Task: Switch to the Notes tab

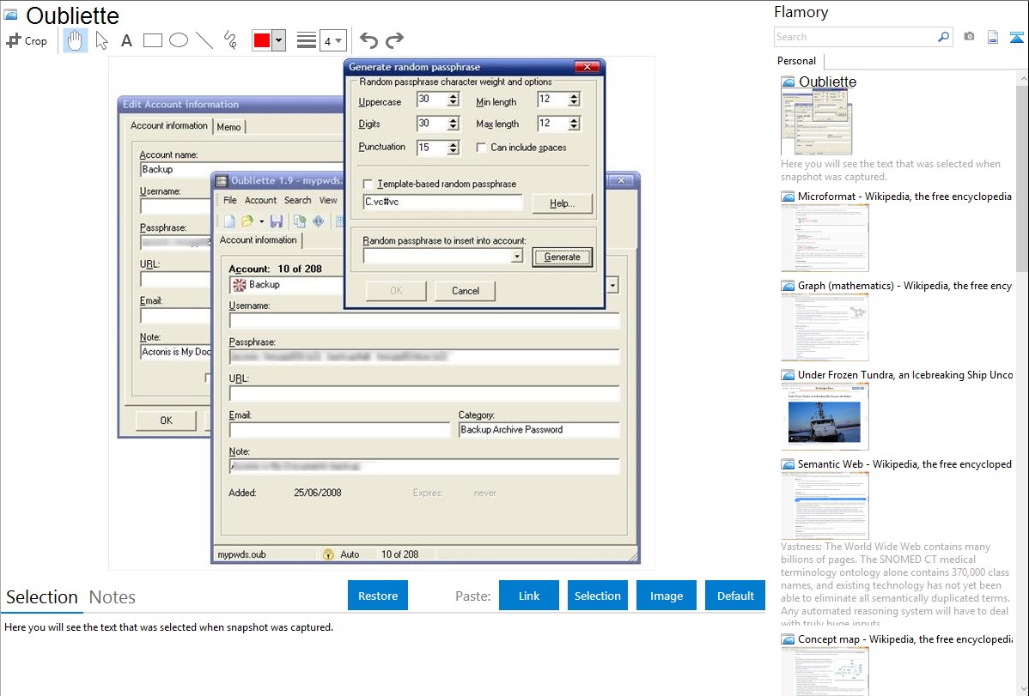Action: click(x=113, y=597)
